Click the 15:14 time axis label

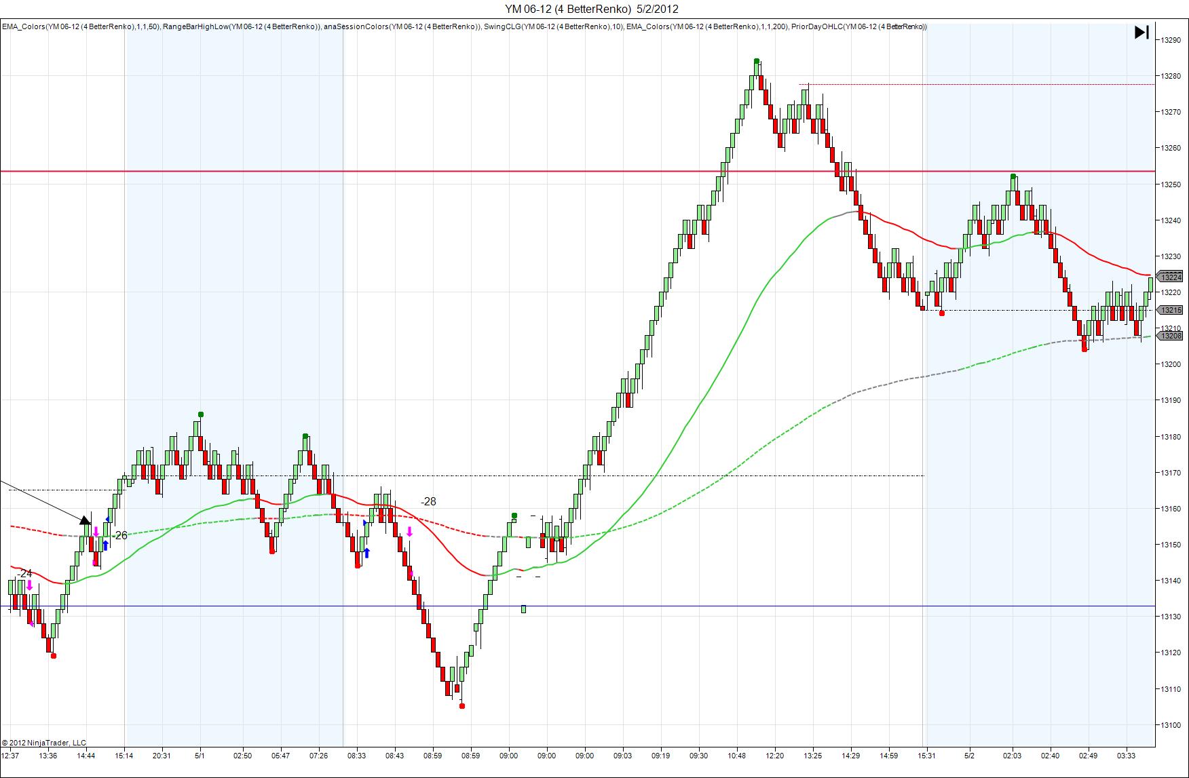tap(124, 756)
